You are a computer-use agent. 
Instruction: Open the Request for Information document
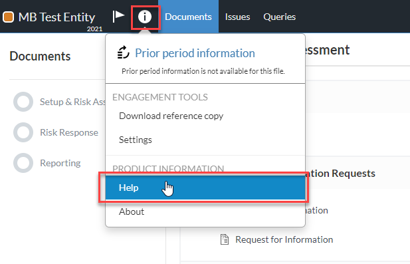[x=284, y=239]
